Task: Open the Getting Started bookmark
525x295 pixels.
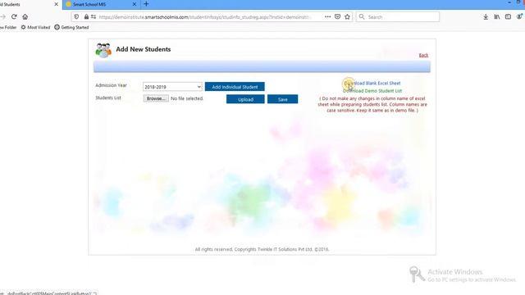Action: pyautogui.click(x=71, y=27)
